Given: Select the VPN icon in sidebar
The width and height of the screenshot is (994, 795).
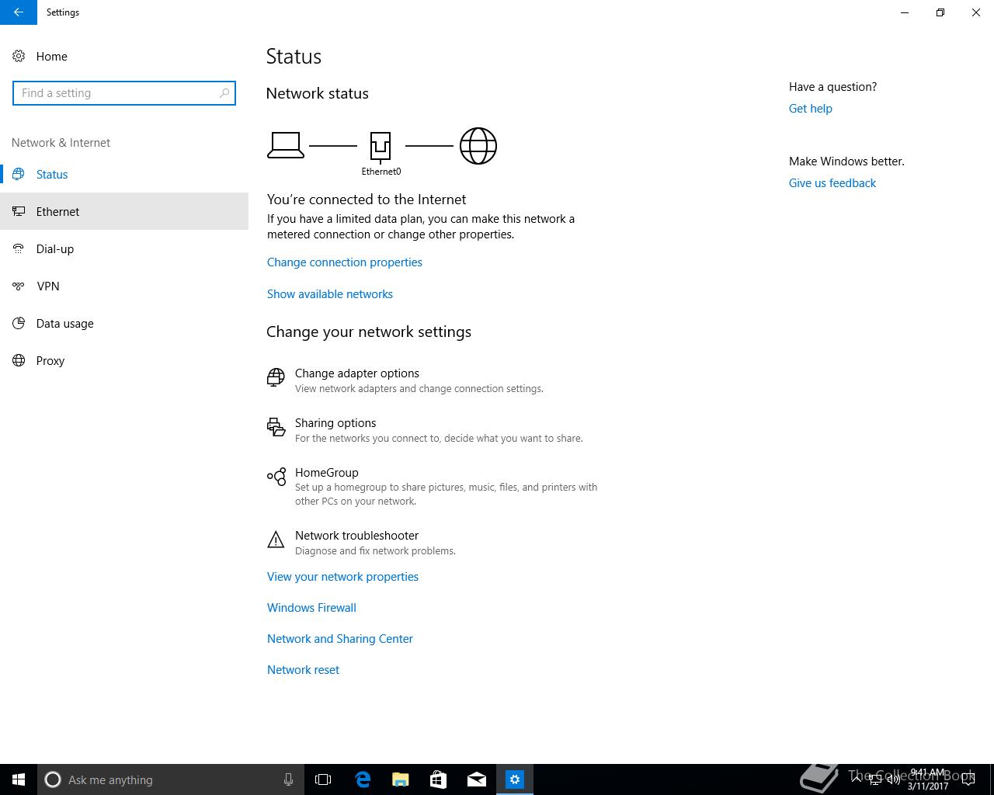Looking at the screenshot, I should tap(19, 286).
